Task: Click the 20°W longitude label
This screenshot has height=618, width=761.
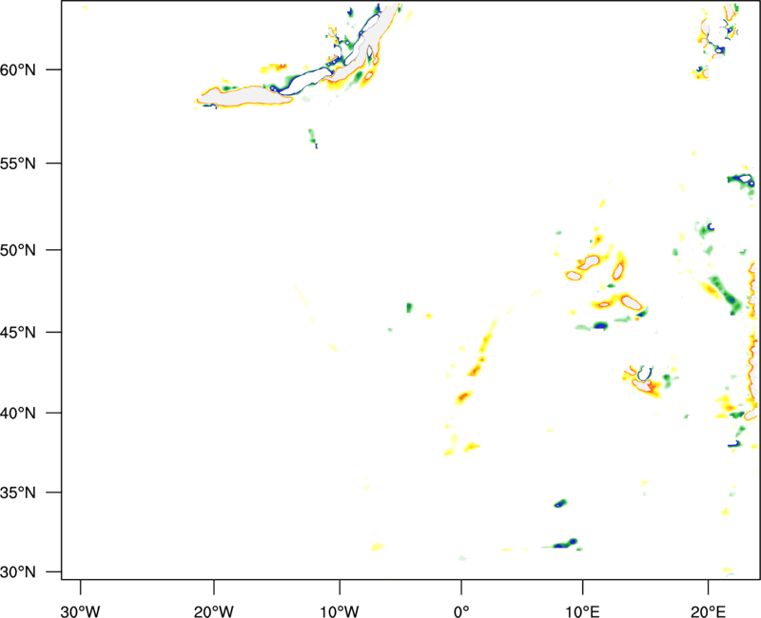Action: click(x=213, y=611)
